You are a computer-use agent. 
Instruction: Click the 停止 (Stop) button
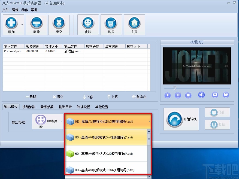pyautogui.click(x=217, y=112)
